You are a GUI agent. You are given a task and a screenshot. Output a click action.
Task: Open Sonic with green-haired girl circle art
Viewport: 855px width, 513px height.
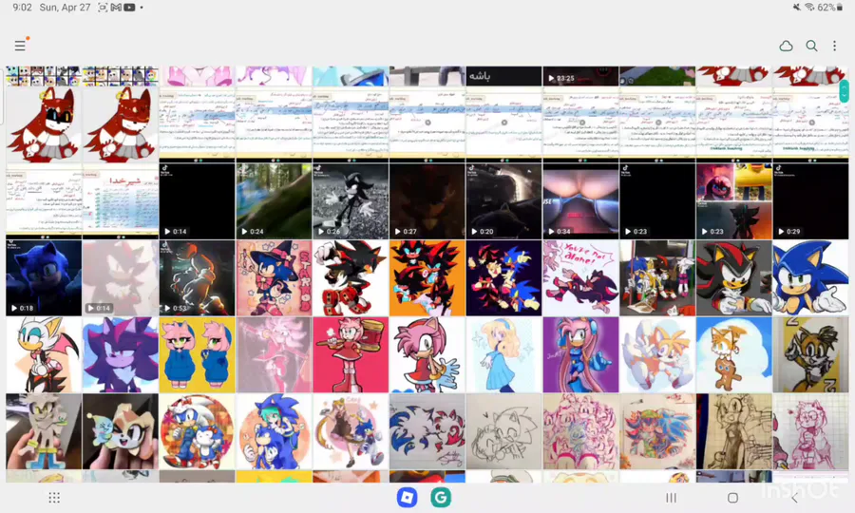tap(274, 431)
